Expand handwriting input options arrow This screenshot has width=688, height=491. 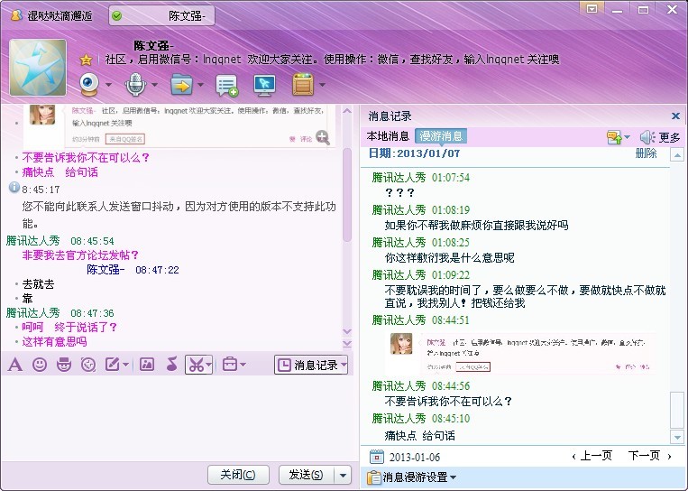click(x=126, y=365)
